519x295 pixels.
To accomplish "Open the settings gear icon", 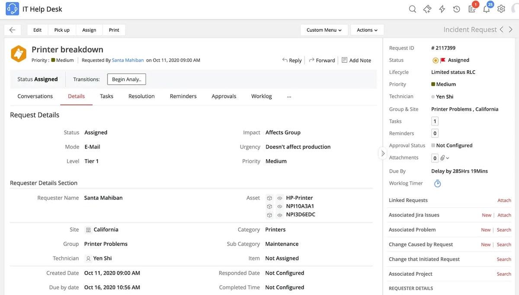I will 501,9.
